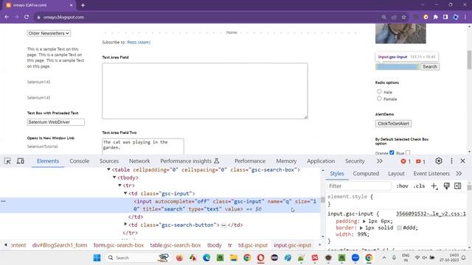Image resolution: width=472 pixels, height=265 pixels.
Task: Open DevTools settings gear
Action: pos(439,161)
